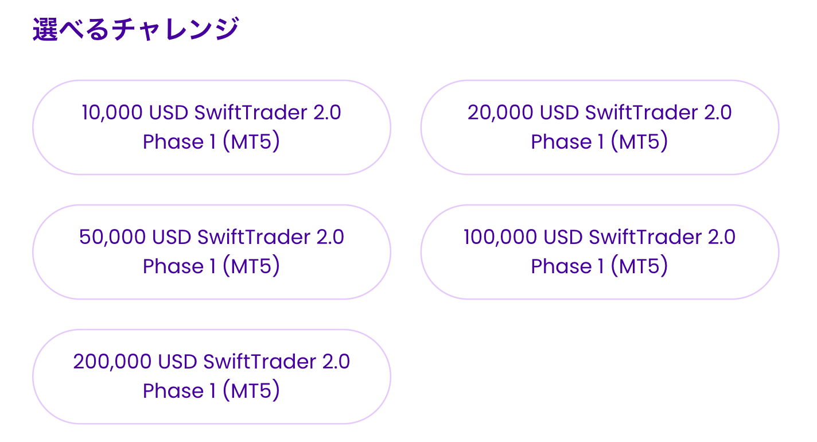Click the 選べるチャレンジ heading

pyautogui.click(x=135, y=29)
